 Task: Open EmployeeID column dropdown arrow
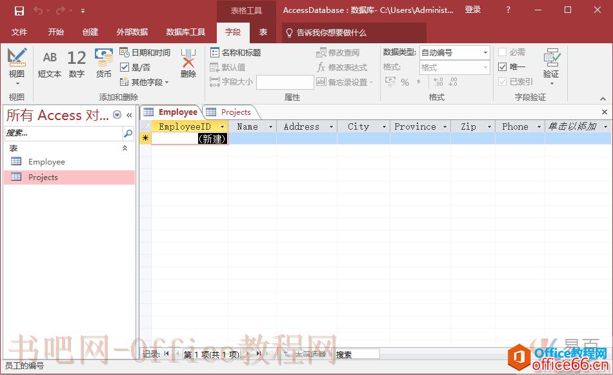(x=222, y=127)
